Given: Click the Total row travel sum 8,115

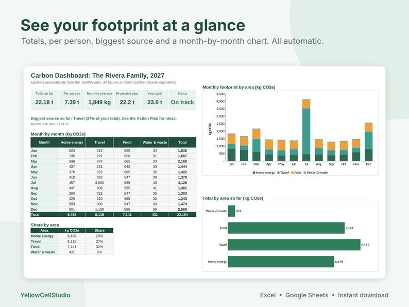Looking at the screenshot, I should (x=99, y=214).
